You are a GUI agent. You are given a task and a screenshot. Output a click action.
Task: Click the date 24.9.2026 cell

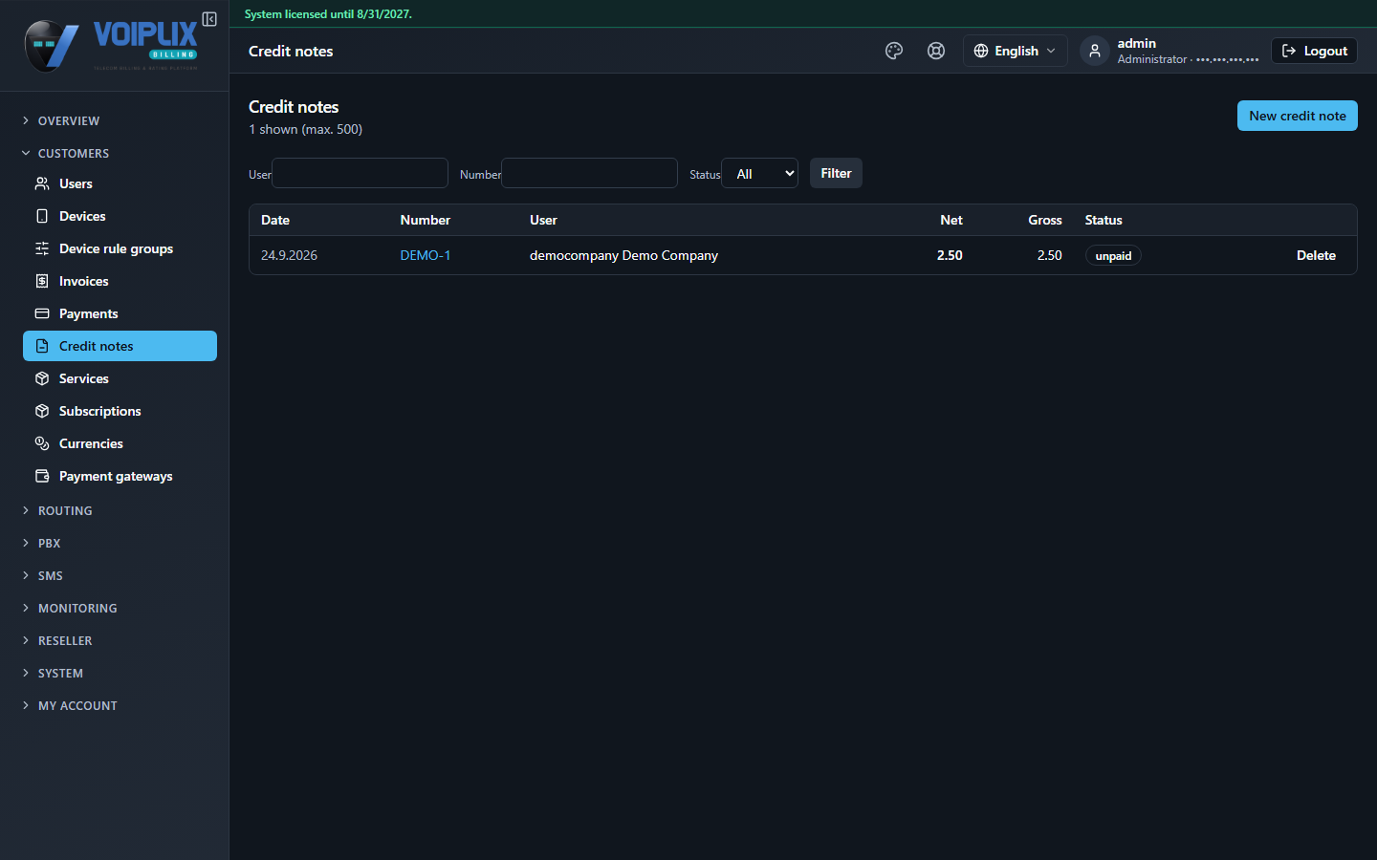[x=289, y=255]
